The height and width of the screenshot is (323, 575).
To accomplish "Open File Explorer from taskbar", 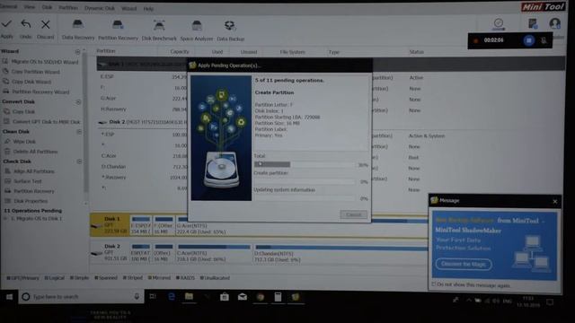I will point(189,297).
